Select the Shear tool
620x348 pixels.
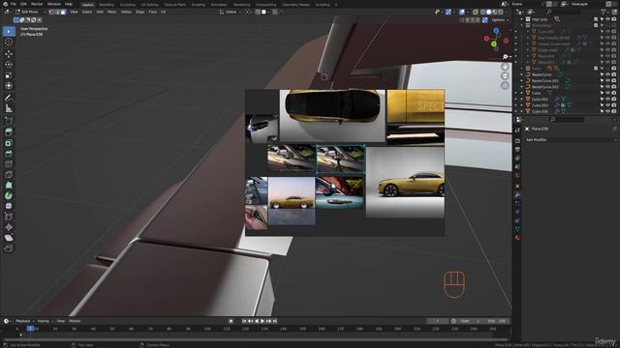(x=9, y=238)
